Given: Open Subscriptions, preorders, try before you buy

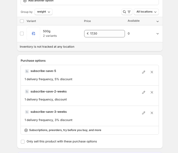Looking at the screenshot, I should (x=65, y=130).
